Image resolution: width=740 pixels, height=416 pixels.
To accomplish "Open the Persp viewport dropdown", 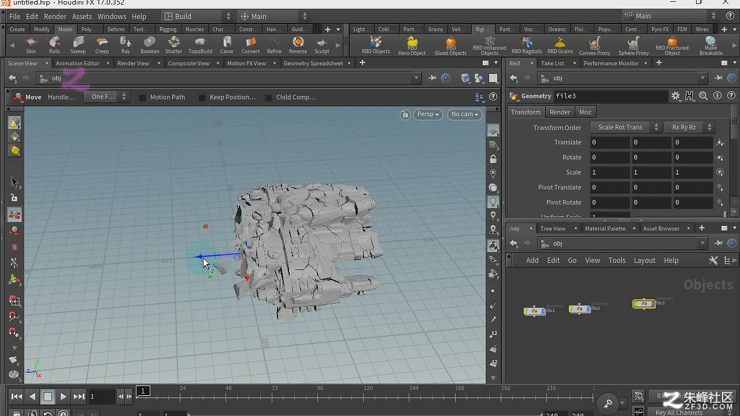I will pos(428,114).
